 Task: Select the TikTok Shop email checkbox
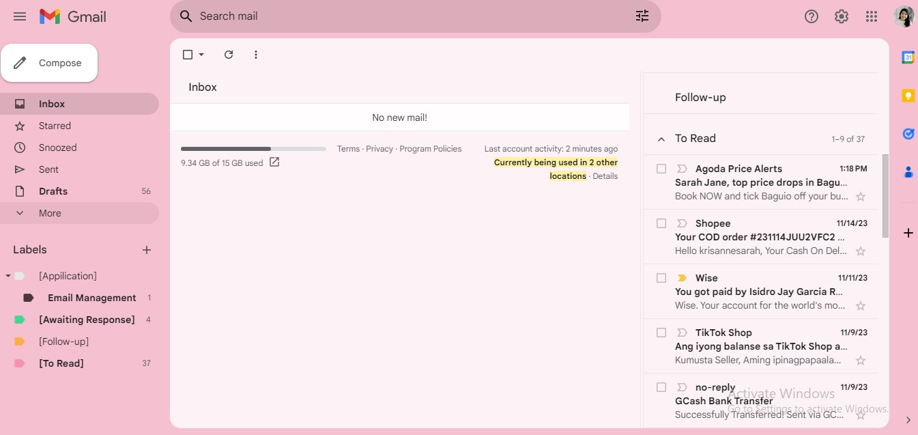click(x=661, y=333)
